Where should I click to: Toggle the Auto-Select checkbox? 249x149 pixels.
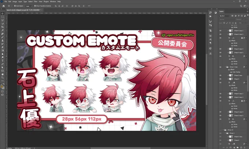click(x=15, y=6)
